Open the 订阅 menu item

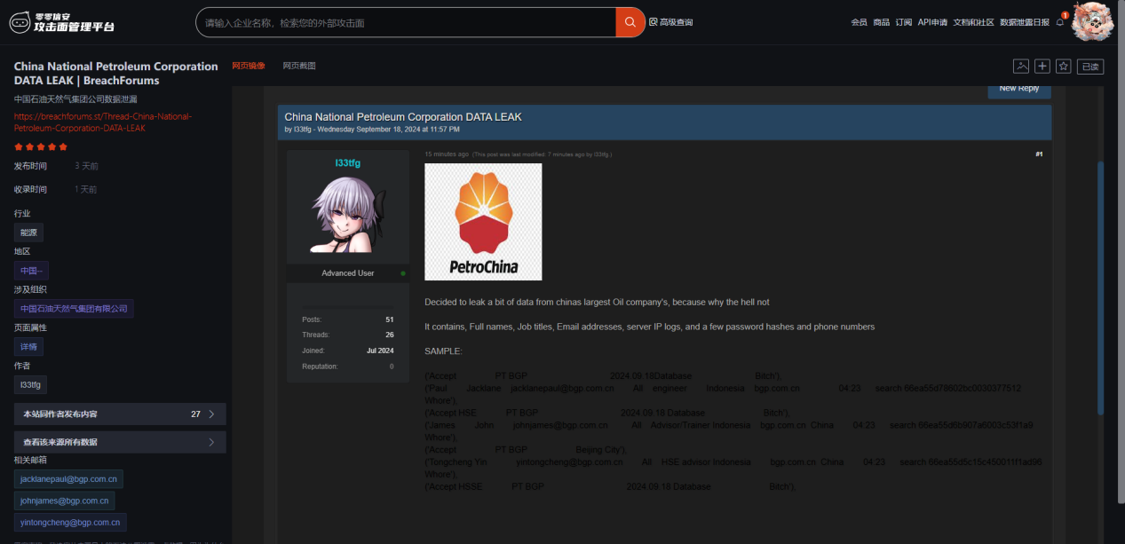tap(903, 22)
